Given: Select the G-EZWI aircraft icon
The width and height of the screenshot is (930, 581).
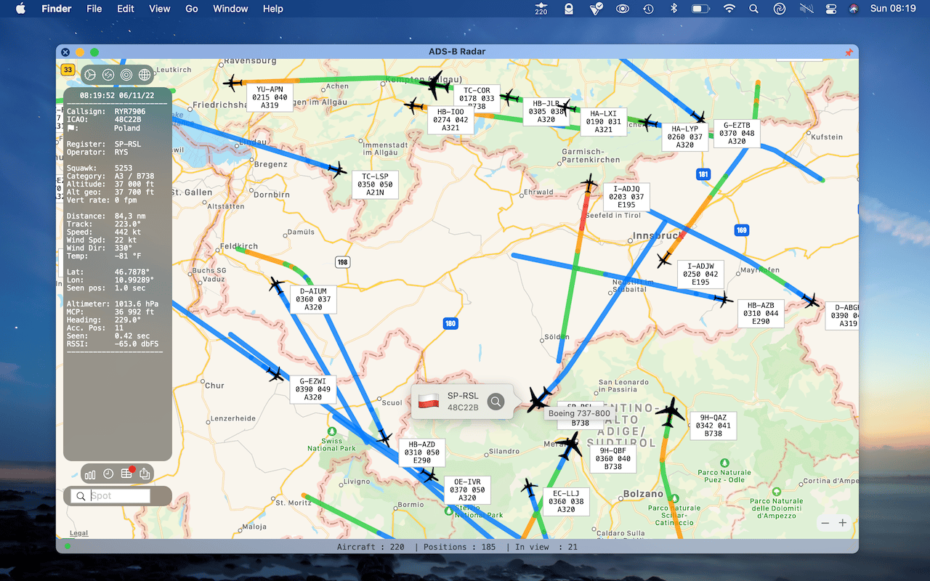Looking at the screenshot, I should pos(275,374).
